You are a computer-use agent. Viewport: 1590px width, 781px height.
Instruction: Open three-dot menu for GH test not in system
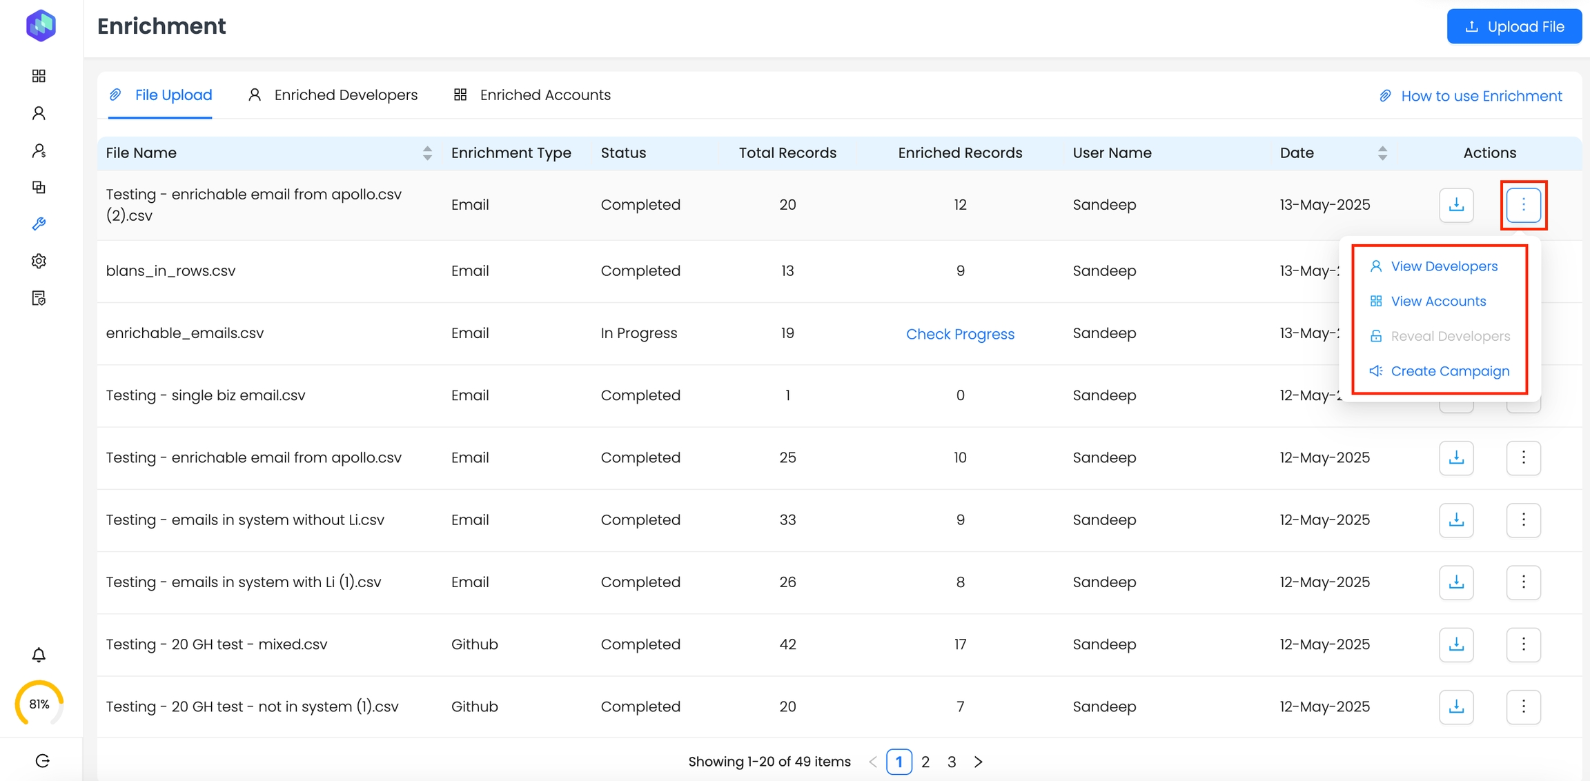coord(1523,706)
